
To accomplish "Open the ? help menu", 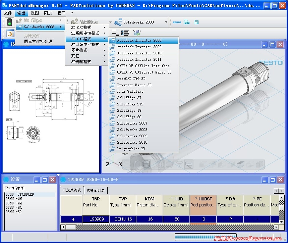I will 72,13.
